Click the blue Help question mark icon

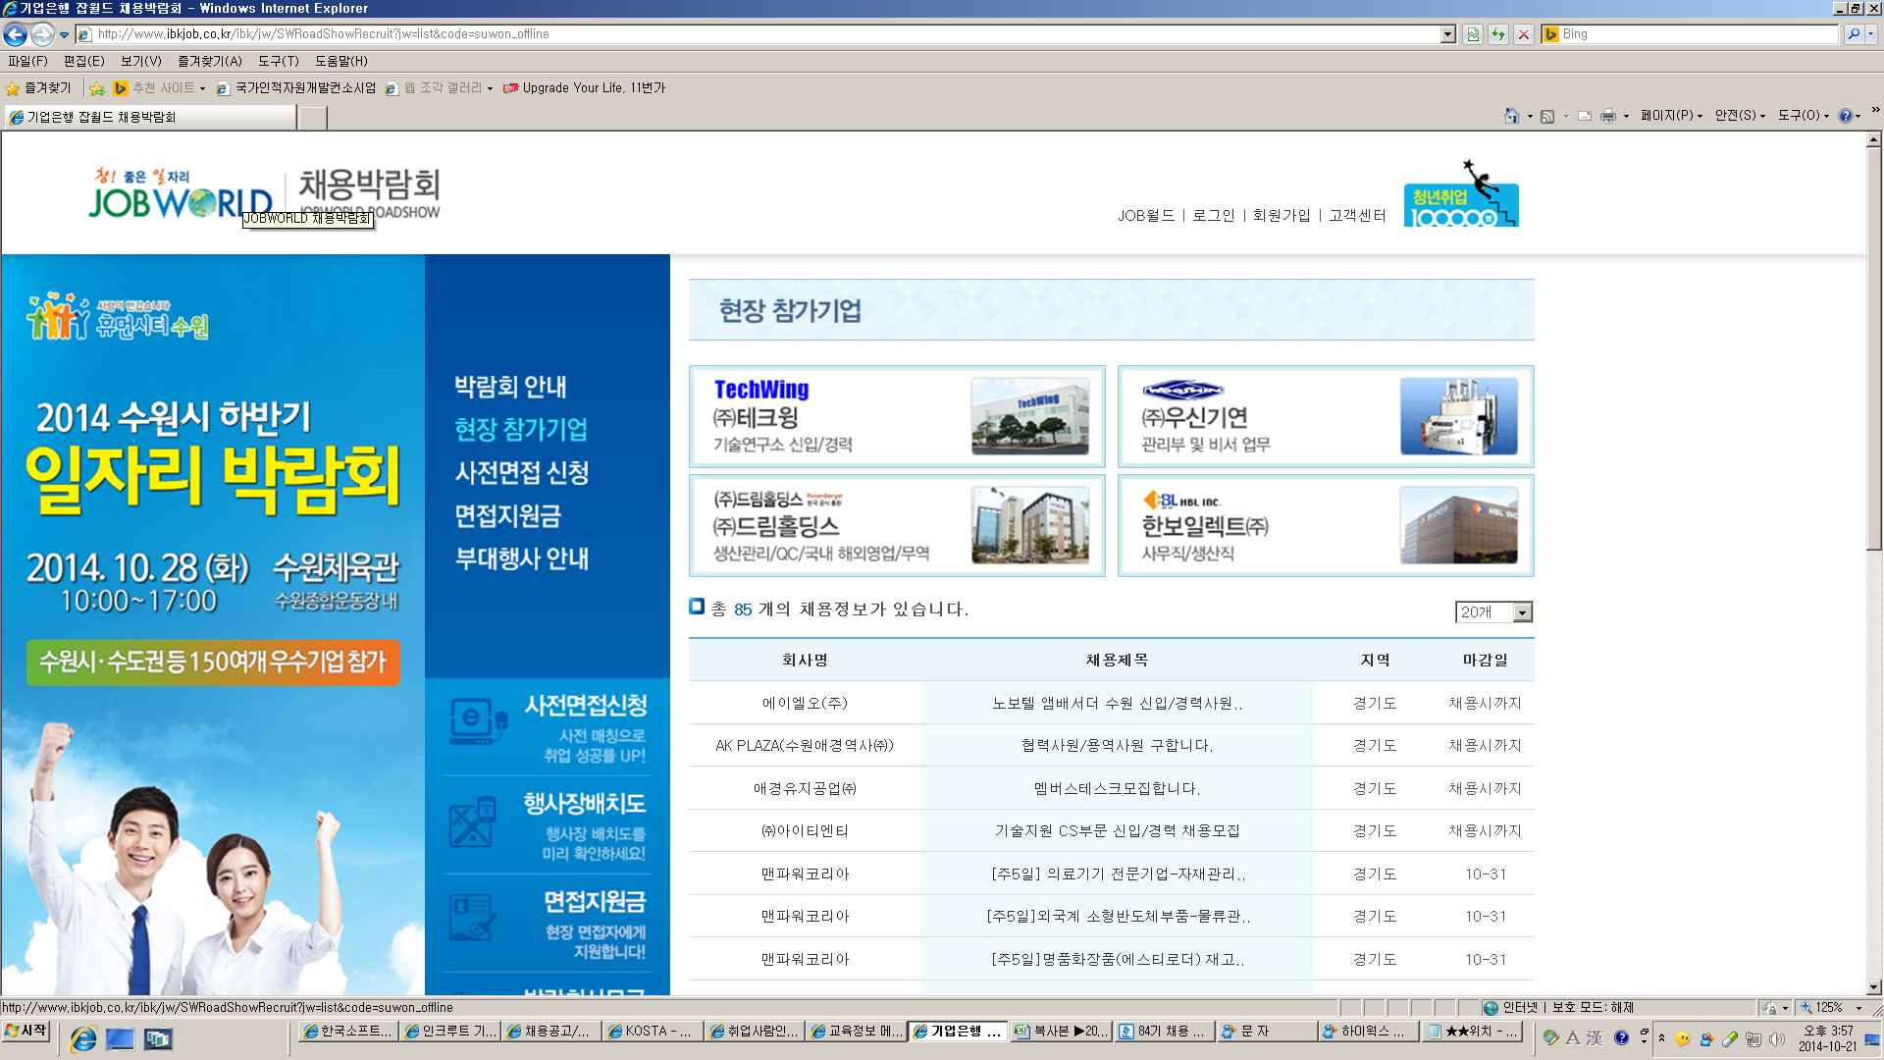pyautogui.click(x=1845, y=116)
